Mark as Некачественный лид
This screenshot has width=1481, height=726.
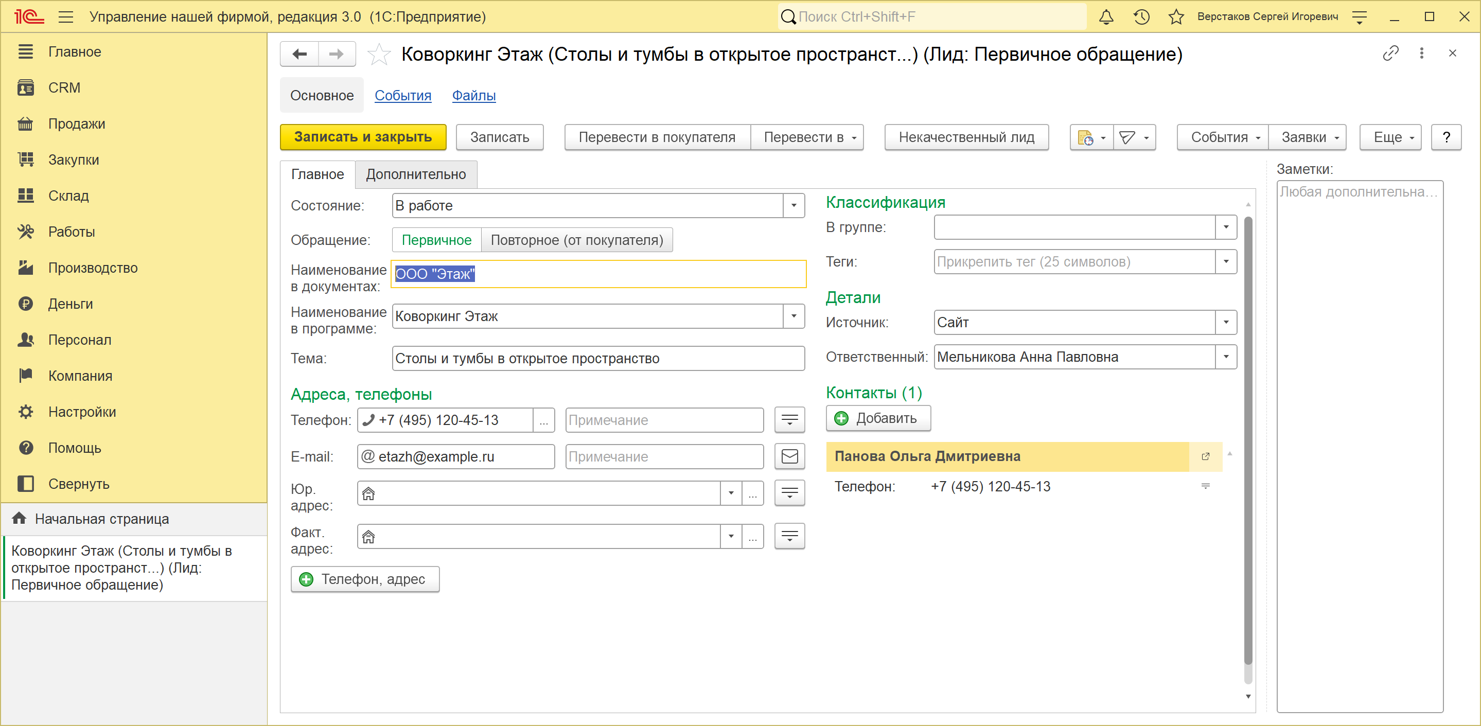966,137
